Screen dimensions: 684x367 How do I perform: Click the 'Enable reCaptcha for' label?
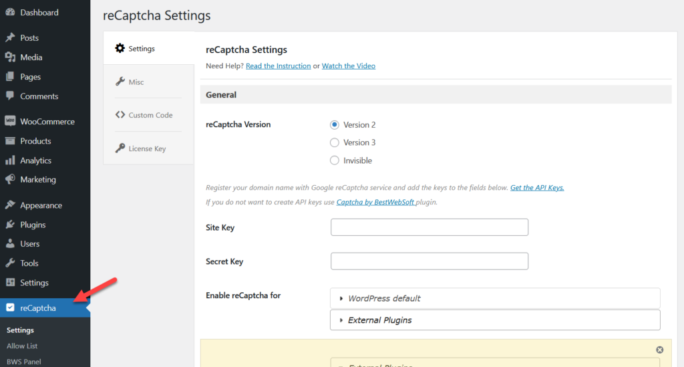coord(243,295)
